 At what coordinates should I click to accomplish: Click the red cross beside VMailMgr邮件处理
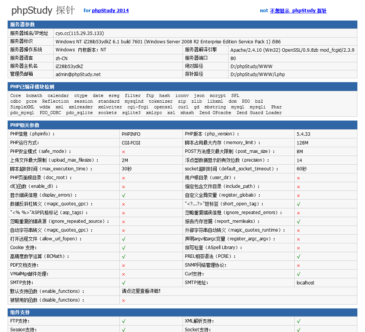(124, 275)
